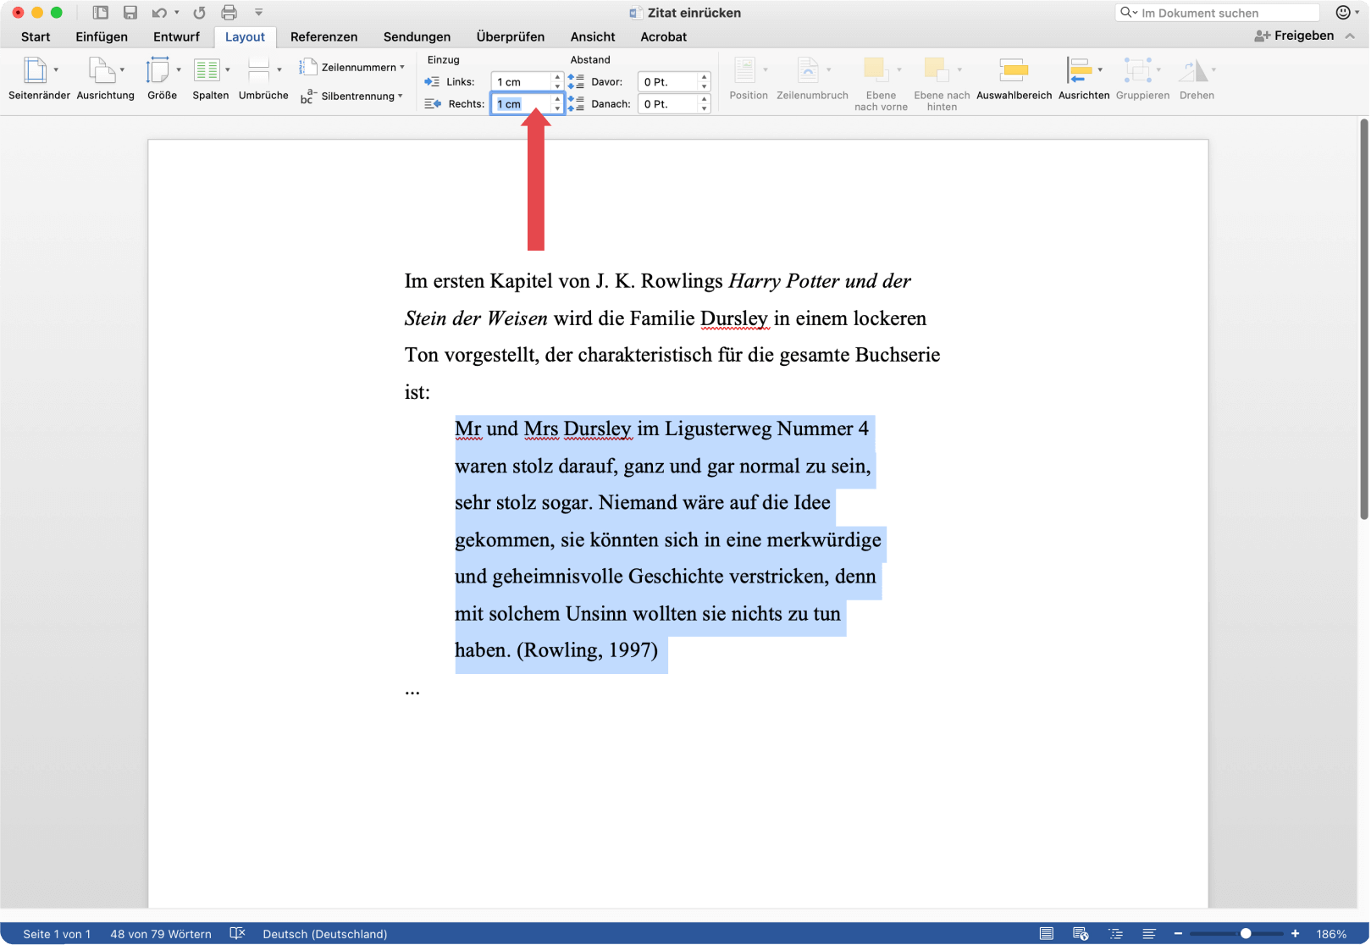Open the Entwurf tab

tap(176, 36)
